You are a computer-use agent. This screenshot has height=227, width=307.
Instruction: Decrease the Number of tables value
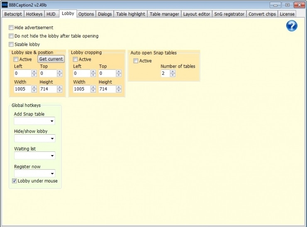(x=173, y=75)
